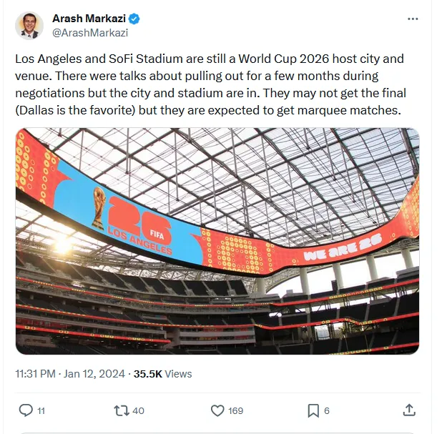Bookmark this tweet using the bookmark icon
The image size is (442, 434).
point(313,410)
